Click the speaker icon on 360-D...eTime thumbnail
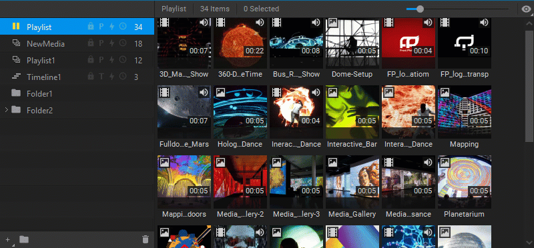This screenshot has width=534, height=248. pyautogui.click(x=260, y=23)
